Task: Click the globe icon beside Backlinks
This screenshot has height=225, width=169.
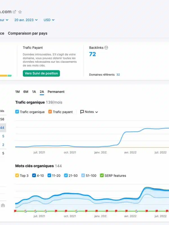Action: pos(106,48)
